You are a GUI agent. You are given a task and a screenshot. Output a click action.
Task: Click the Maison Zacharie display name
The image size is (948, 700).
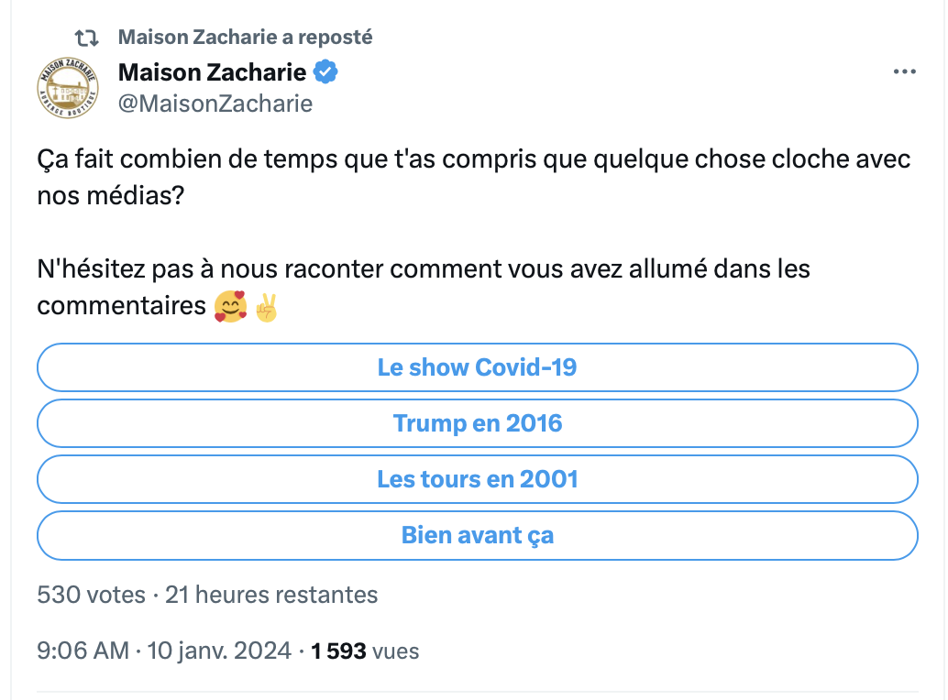coord(212,72)
